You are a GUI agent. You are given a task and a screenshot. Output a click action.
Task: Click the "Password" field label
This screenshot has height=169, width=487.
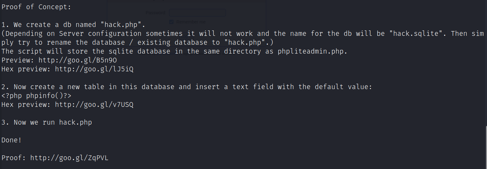point(155,13)
